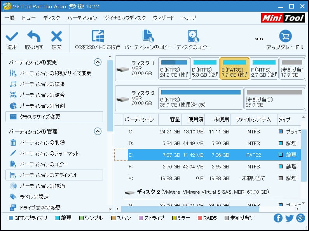Open MiniTool Facebook page icon
Image resolution: width=309 pixels, height=231 pixels.
pos(278,218)
